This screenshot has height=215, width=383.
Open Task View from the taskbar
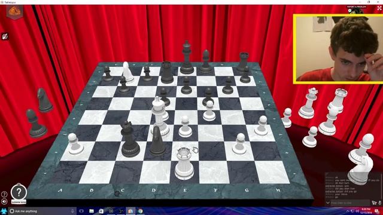pos(81,211)
